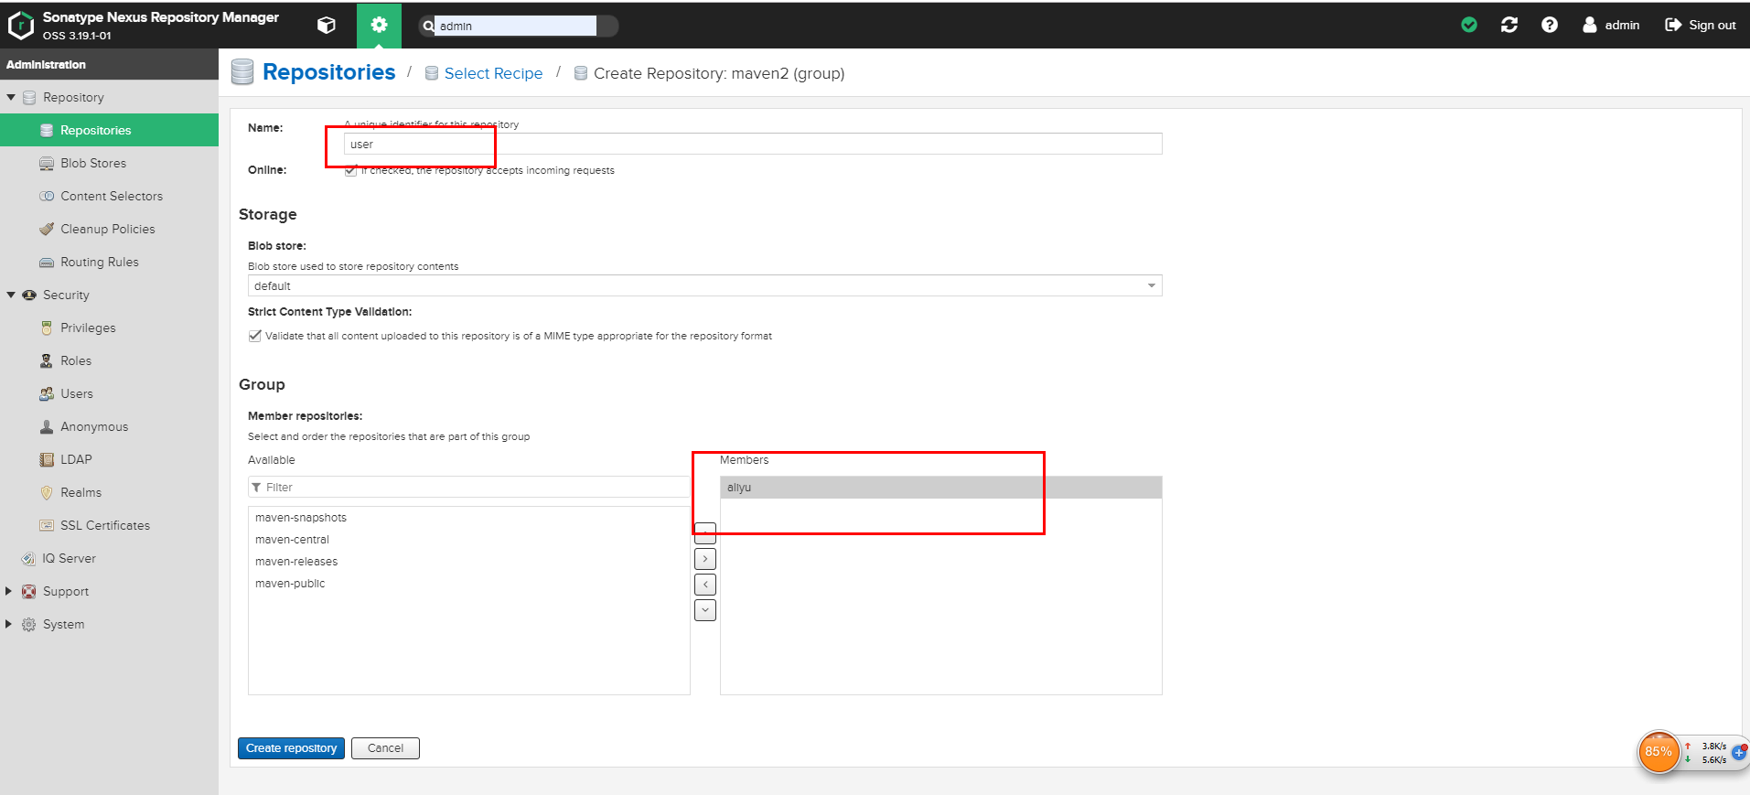This screenshot has height=795, width=1750.
Task: Select maven-releases in Available list
Action: pos(469,562)
